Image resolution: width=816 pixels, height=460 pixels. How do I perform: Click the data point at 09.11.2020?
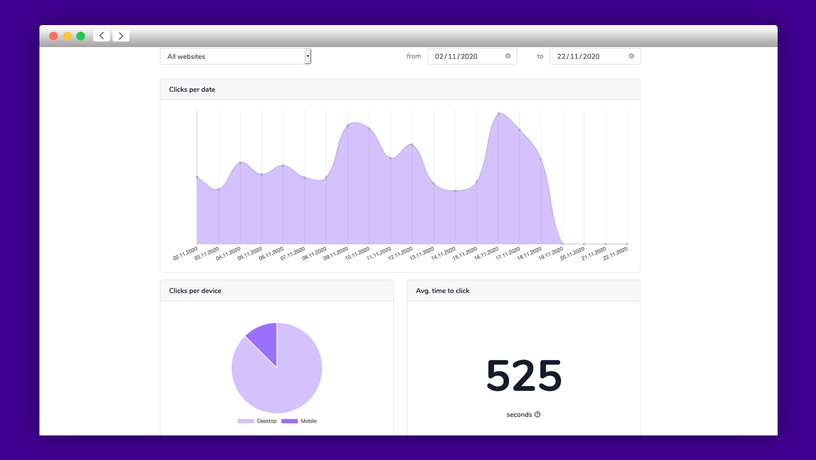tap(348, 125)
